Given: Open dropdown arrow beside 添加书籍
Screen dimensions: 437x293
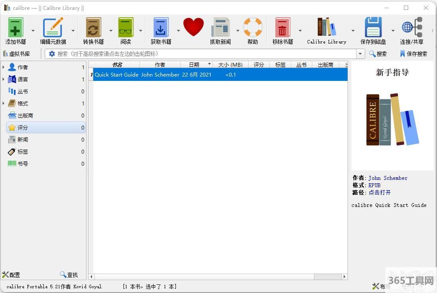Looking at the screenshot, I should pos(33,31).
